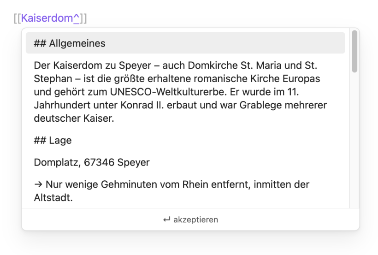Screen dimensions: 378x255
Task: Click the purple Kaiserdom wikilink text
Action: (x=47, y=18)
